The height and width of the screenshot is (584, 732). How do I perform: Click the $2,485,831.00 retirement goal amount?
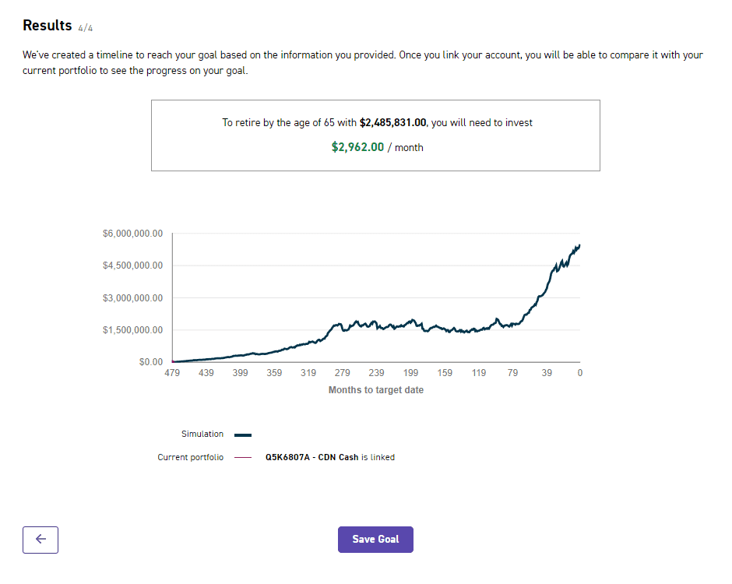coord(393,122)
